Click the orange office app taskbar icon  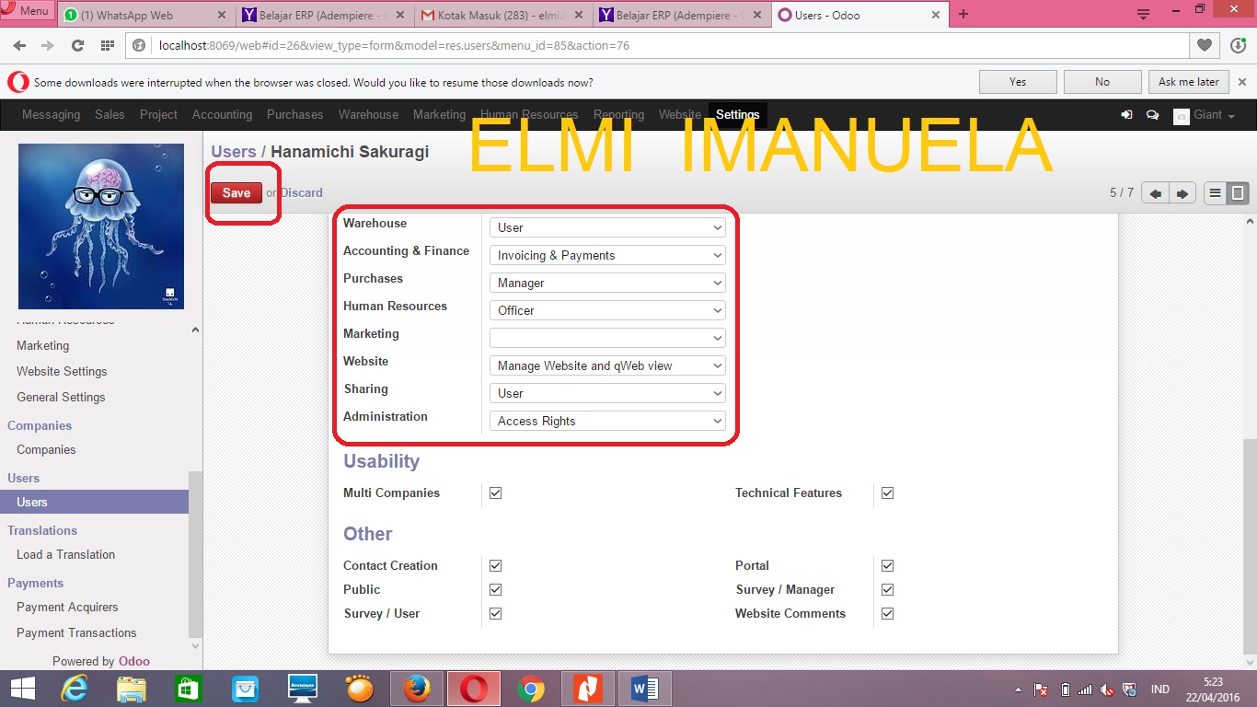tap(587, 689)
